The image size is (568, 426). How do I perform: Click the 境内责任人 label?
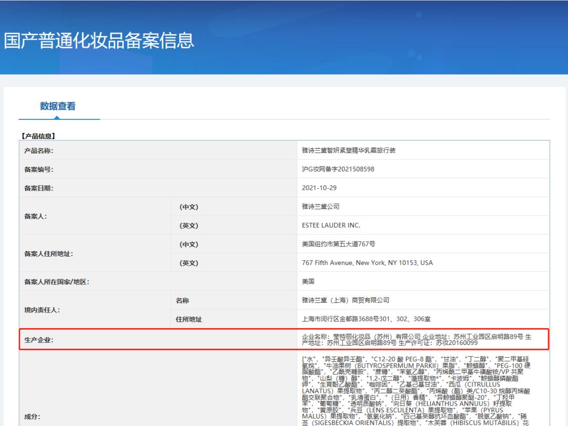click(x=42, y=310)
